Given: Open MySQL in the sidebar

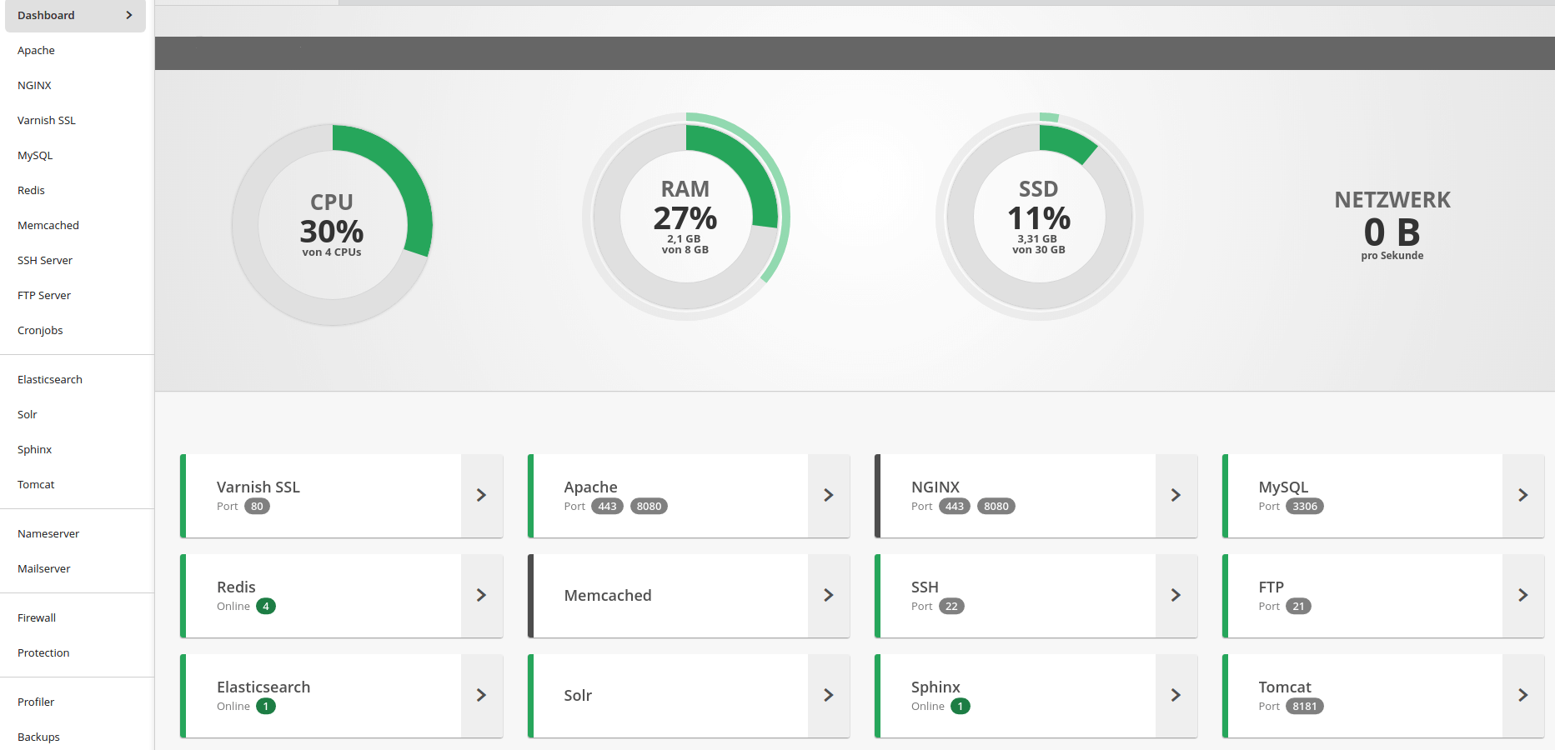Looking at the screenshot, I should 35,155.
